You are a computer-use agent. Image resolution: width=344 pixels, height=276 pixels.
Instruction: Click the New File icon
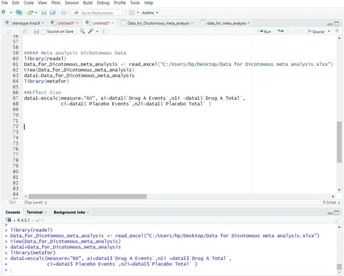click(4, 12)
